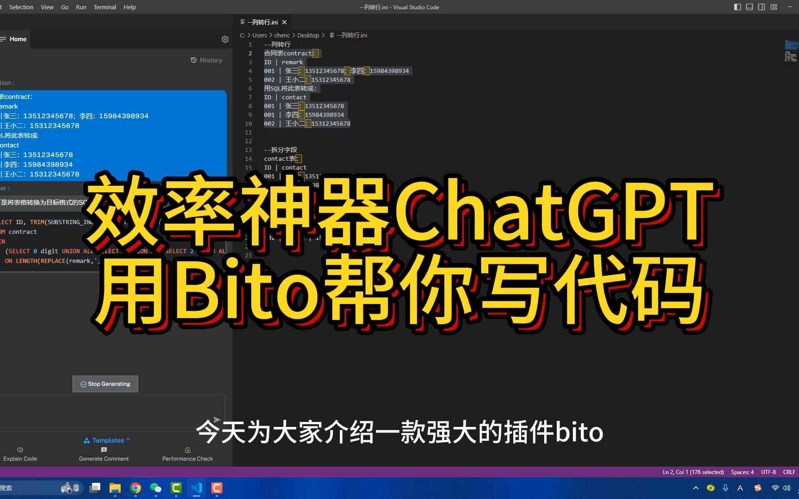
Task: Change indentation via Spaces: 4
Action: tap(742, 472)
